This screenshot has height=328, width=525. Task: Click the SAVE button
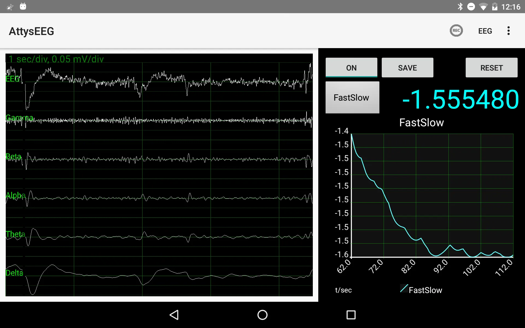[x=407, y=68]
